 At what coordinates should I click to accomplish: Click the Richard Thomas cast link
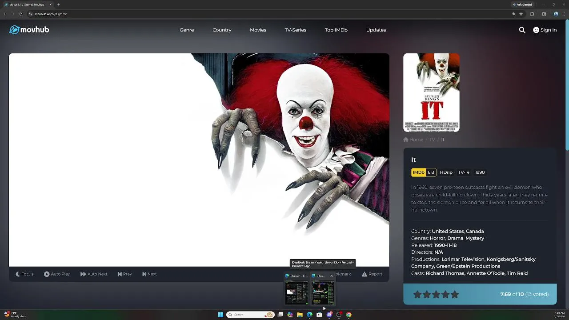point(445,273)
